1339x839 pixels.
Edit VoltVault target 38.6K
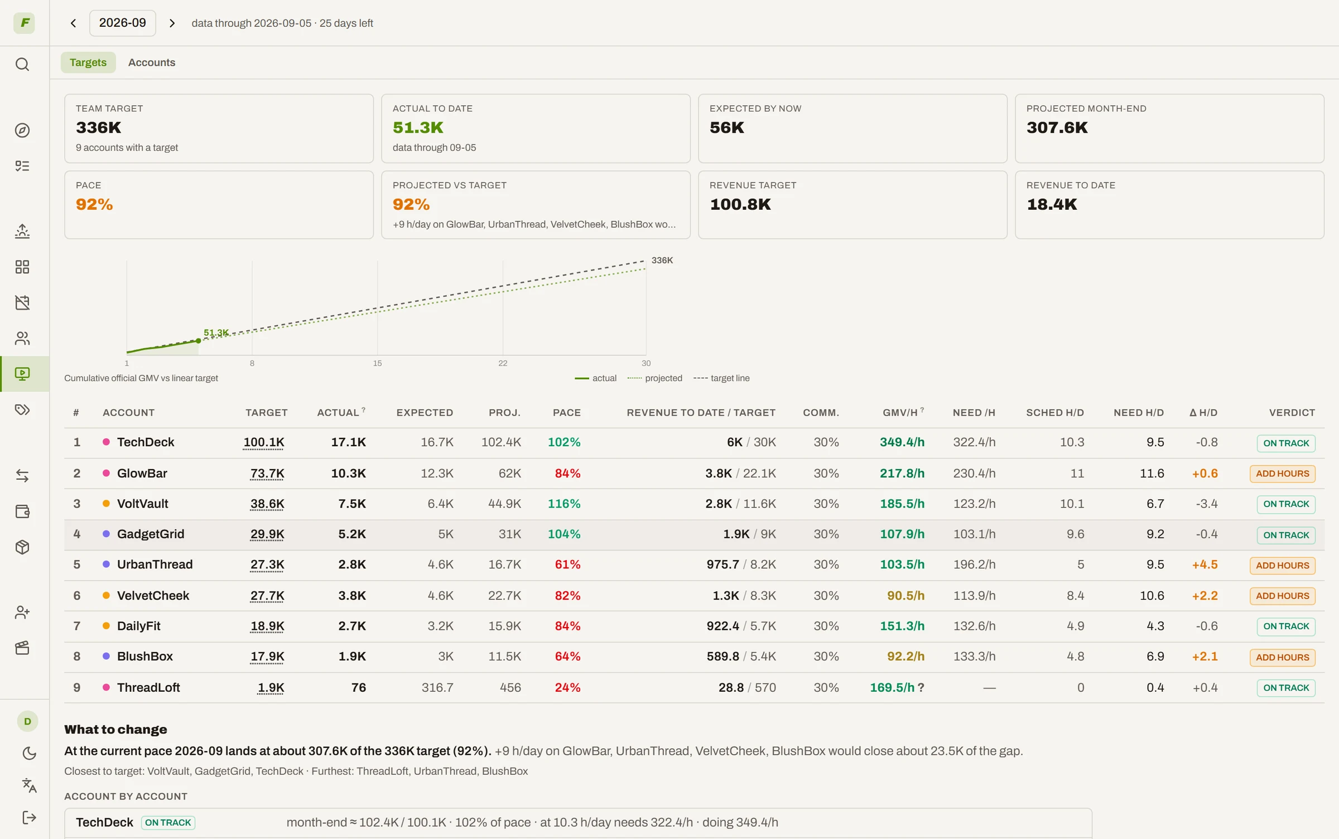[267, 504]
